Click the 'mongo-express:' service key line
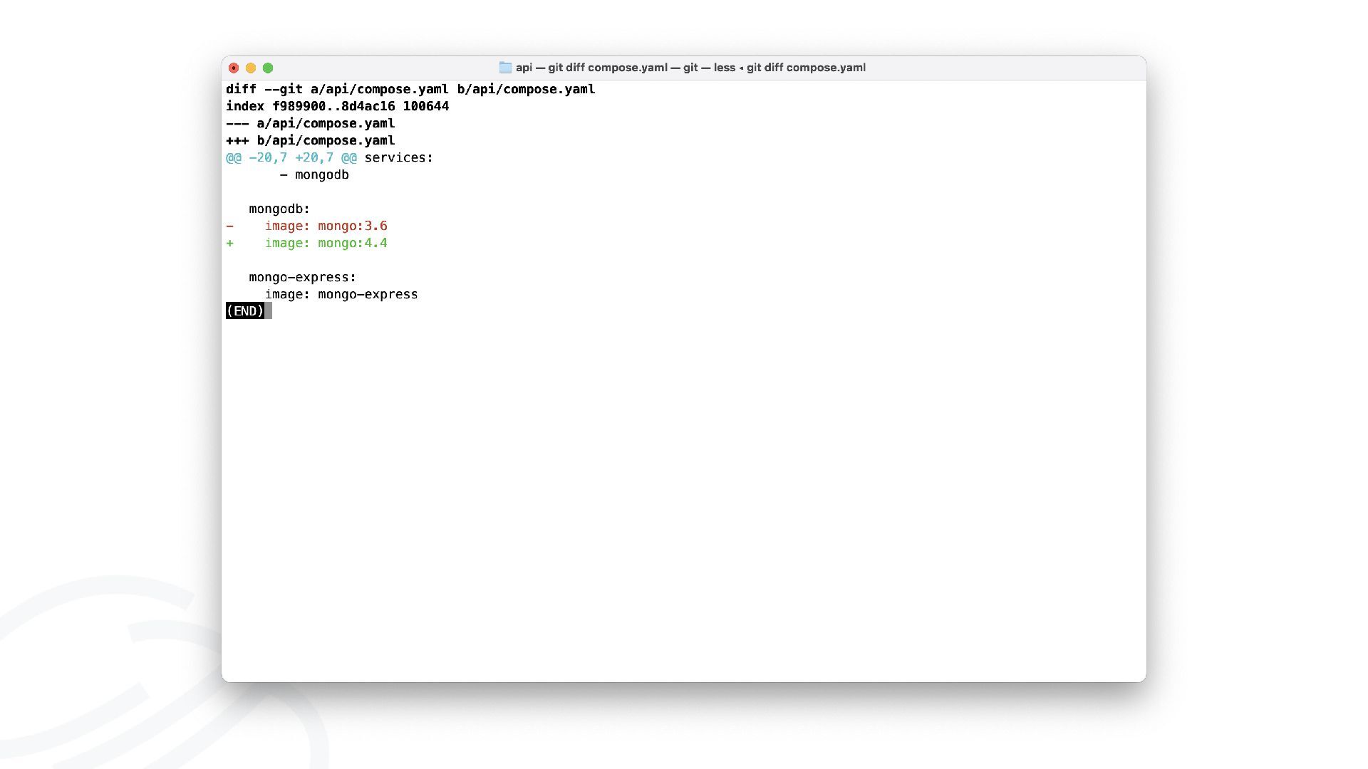The image size is (1368, 769). click(302, 277)
